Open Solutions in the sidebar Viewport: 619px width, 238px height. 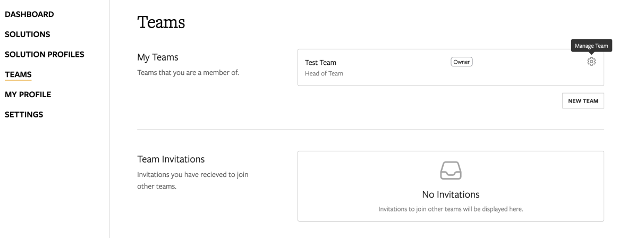(27, 35)
